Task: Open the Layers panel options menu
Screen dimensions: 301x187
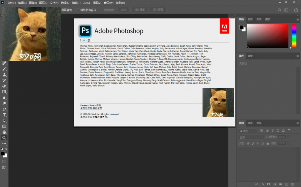Action: [297, 123]
